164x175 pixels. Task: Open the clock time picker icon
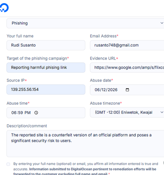36,113
